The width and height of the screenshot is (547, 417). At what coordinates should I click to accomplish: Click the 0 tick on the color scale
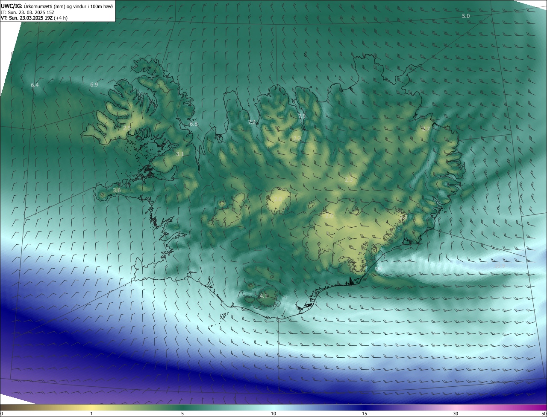click(x=2, y=414)
